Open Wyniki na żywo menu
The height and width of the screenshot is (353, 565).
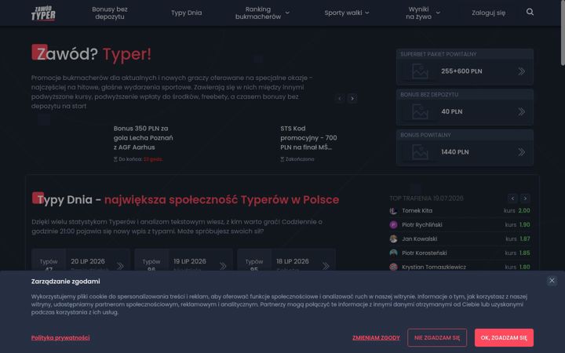point(418,13)
